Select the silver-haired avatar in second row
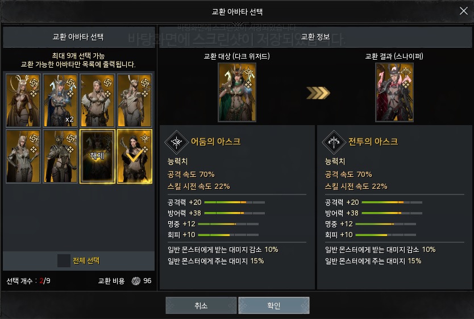The image size is (474, 319). tap(23, 156)
